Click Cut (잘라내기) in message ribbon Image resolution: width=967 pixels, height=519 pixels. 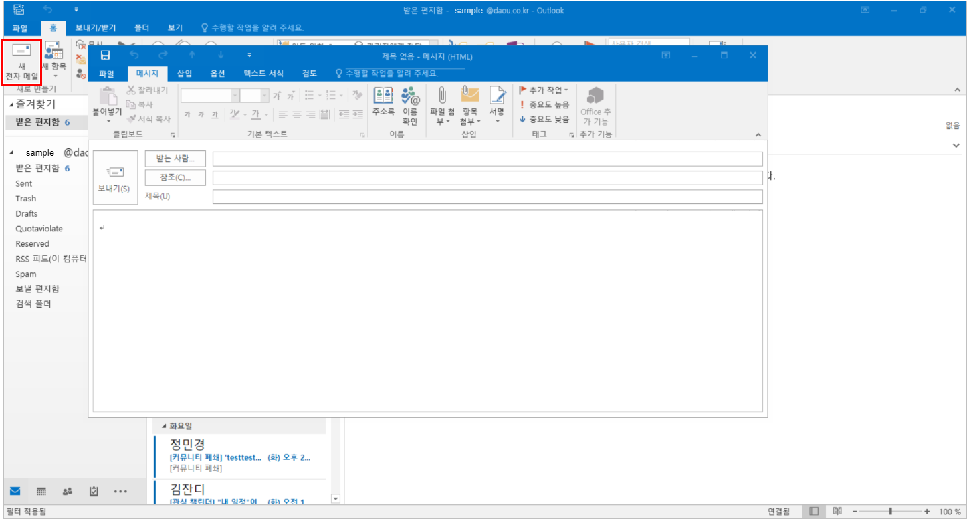point(147,90)
